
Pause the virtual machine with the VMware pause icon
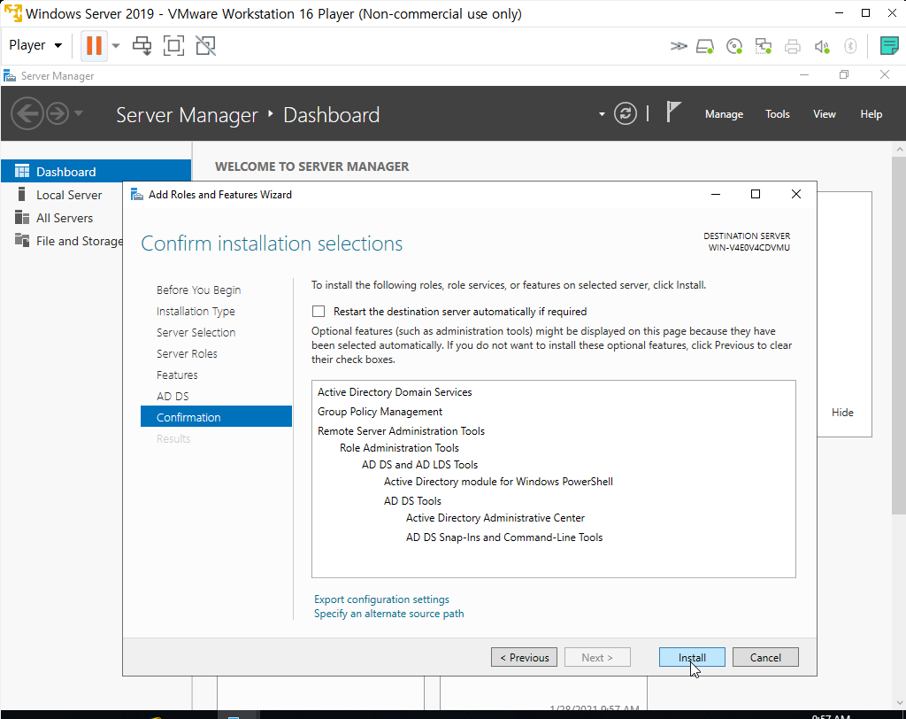pos(94,45)
